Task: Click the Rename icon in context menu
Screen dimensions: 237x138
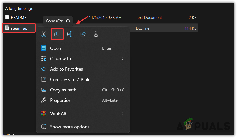Action: [x=70, y=34]
